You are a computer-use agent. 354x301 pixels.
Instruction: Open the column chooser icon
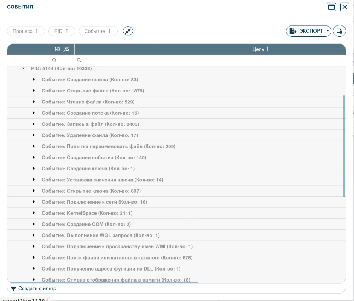pos(339,31)
